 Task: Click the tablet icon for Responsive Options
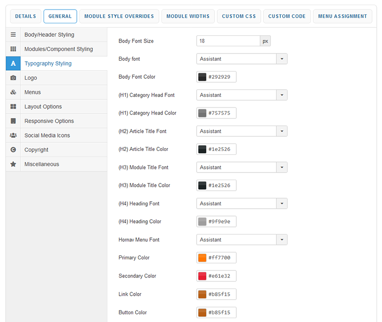[13, 121]
